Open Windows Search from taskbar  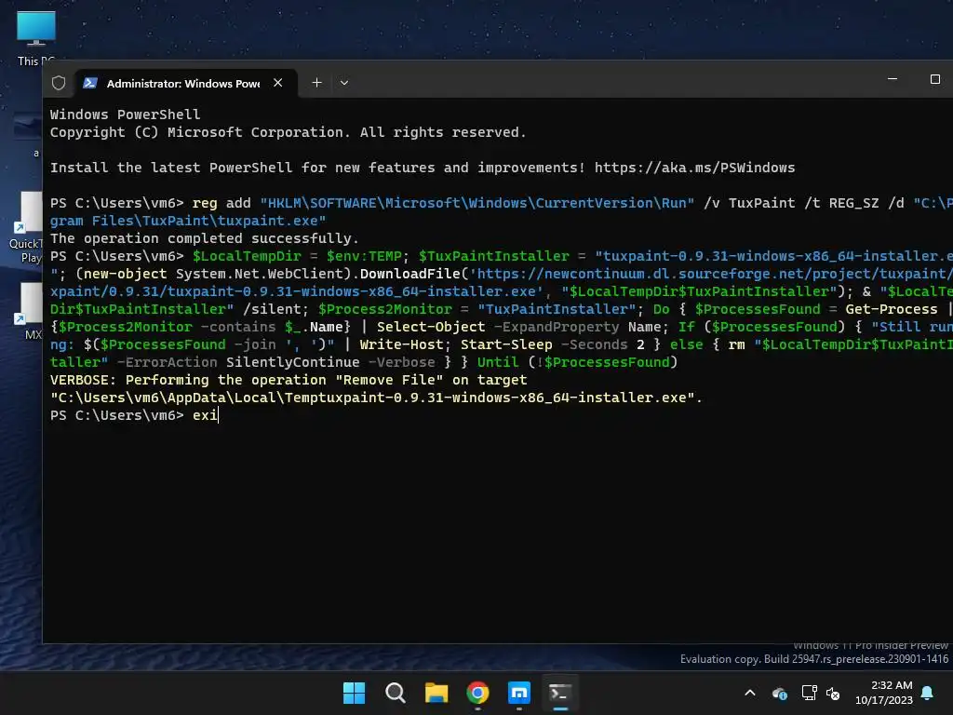point(396,693)
